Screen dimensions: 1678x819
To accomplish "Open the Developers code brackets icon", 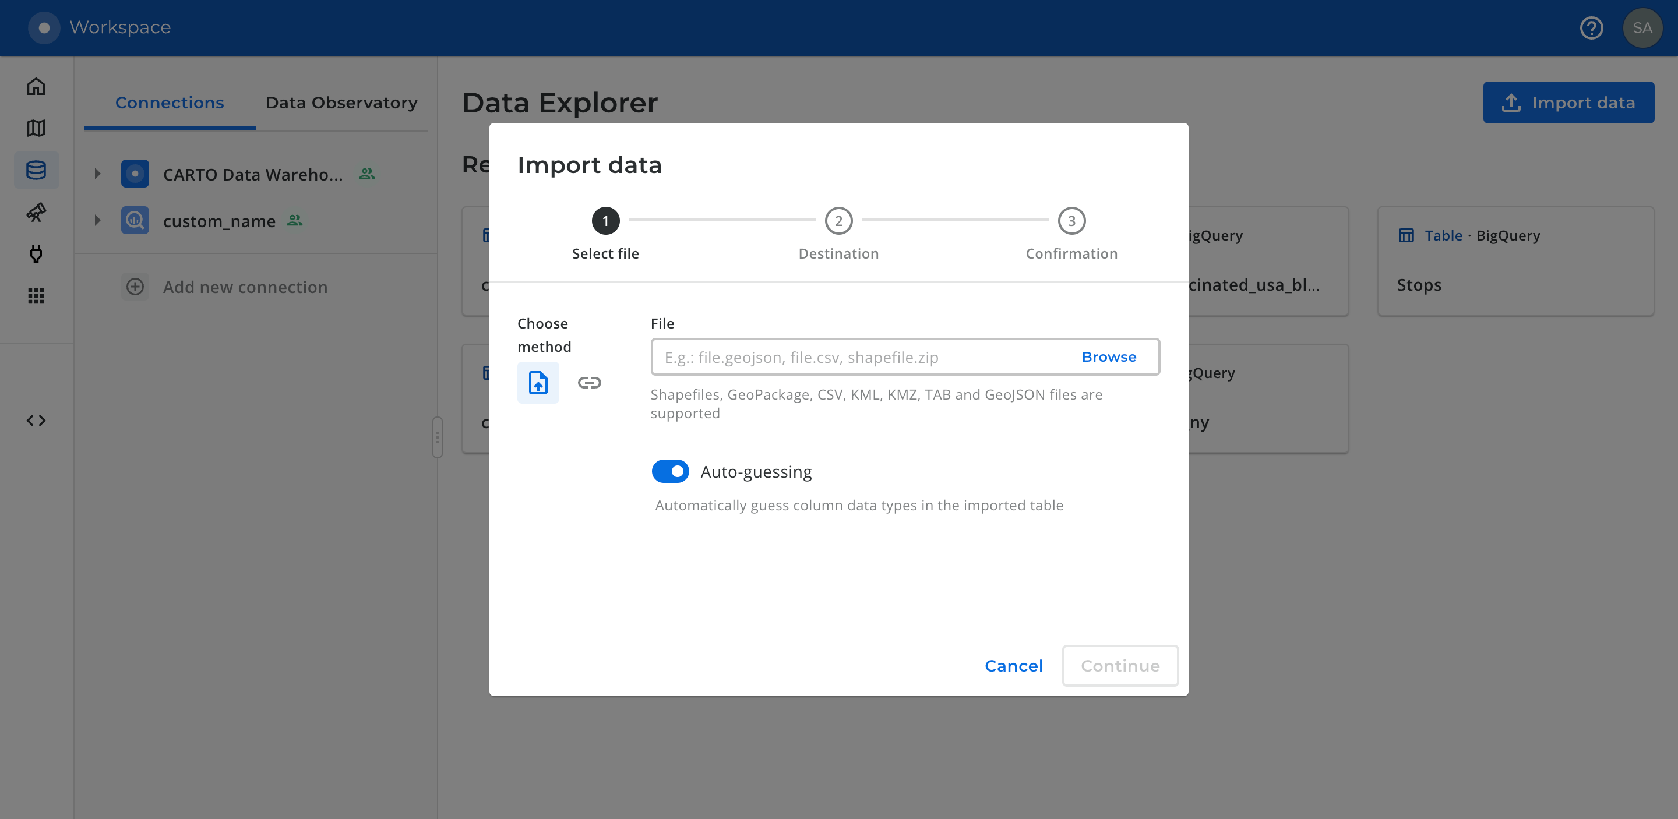I will [36, 421].
